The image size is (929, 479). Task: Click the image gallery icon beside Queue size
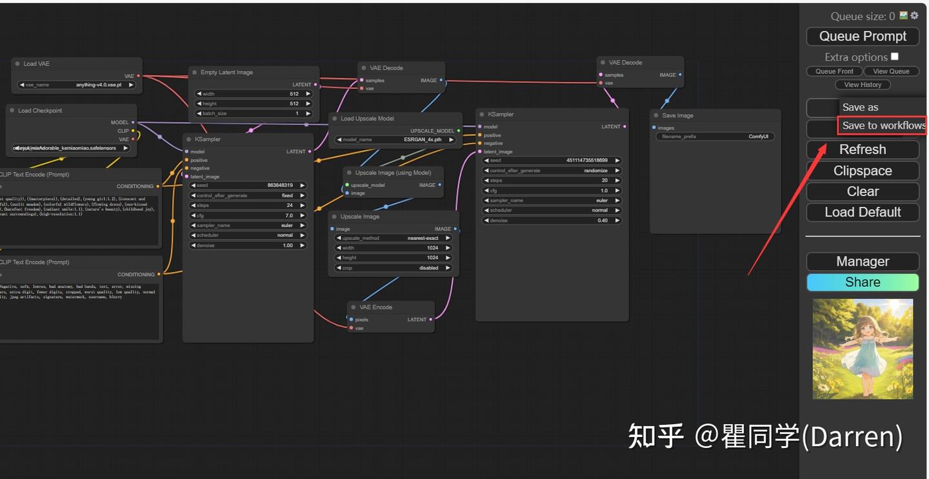tap(903, 15)
